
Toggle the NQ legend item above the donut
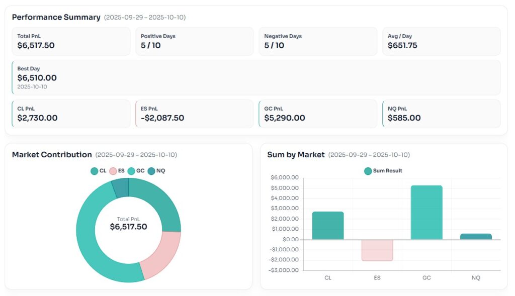pos(156,171)
